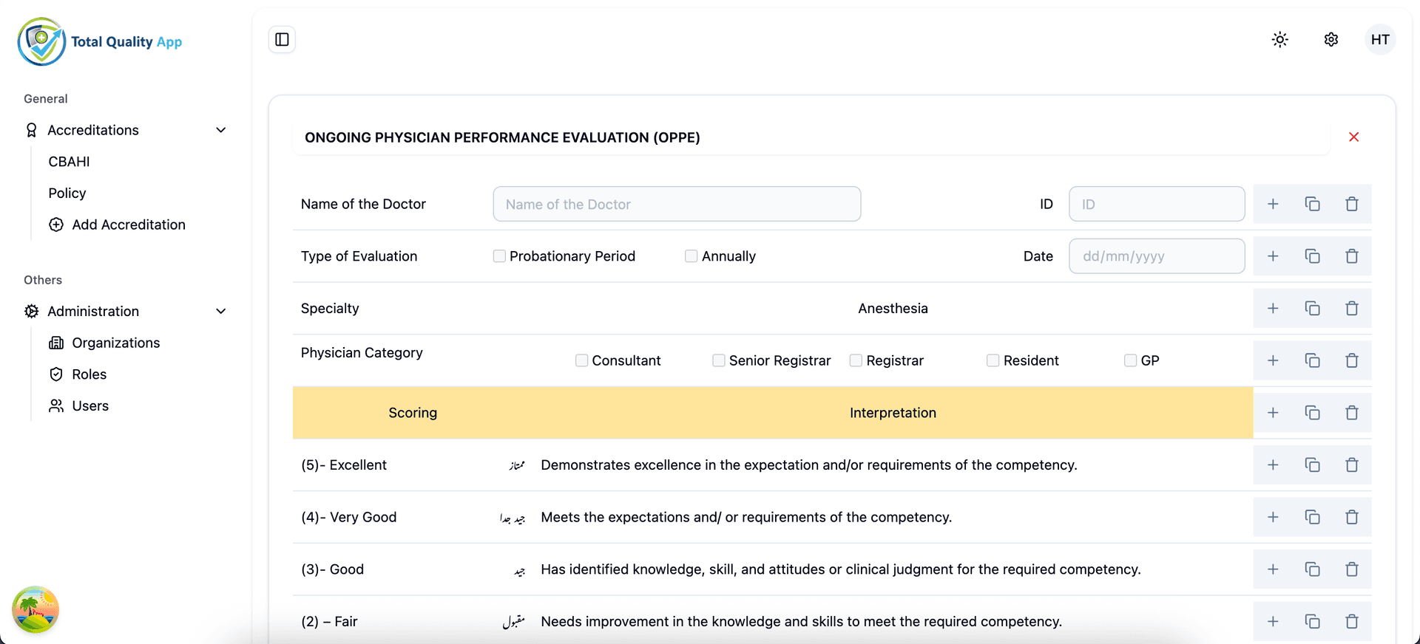Check the Annually checkbox
The width and height of the screenshot is (1420, 644).
click(691, 256)
